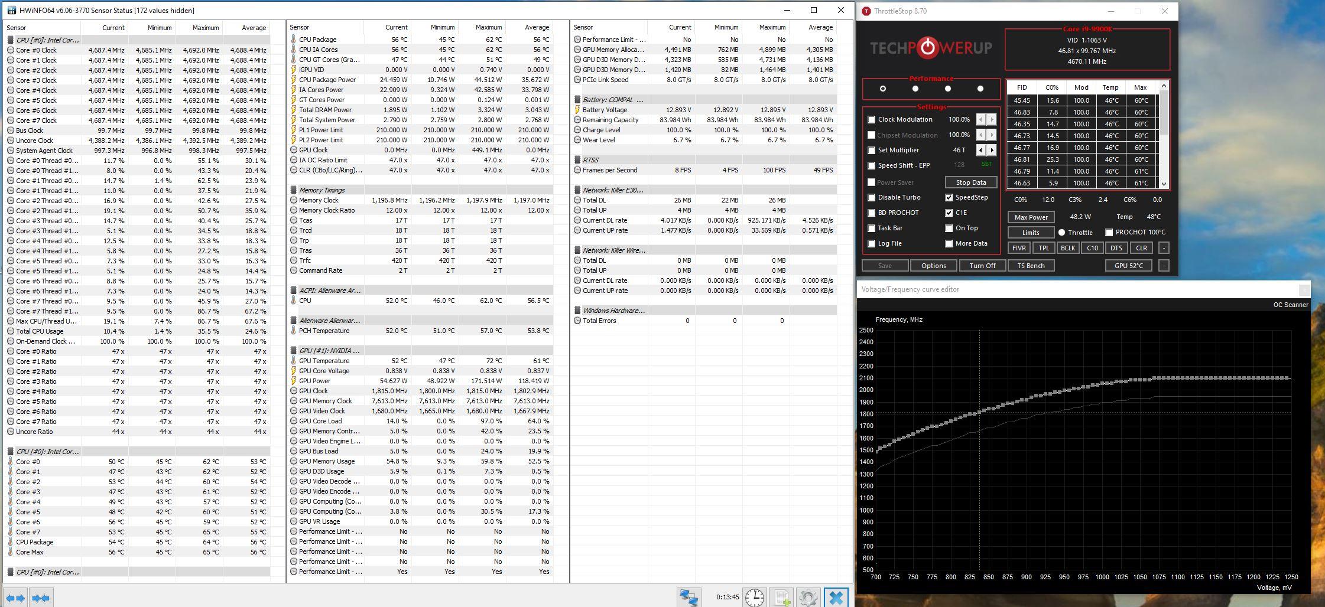Click the Stop Data button

[971, 182]
